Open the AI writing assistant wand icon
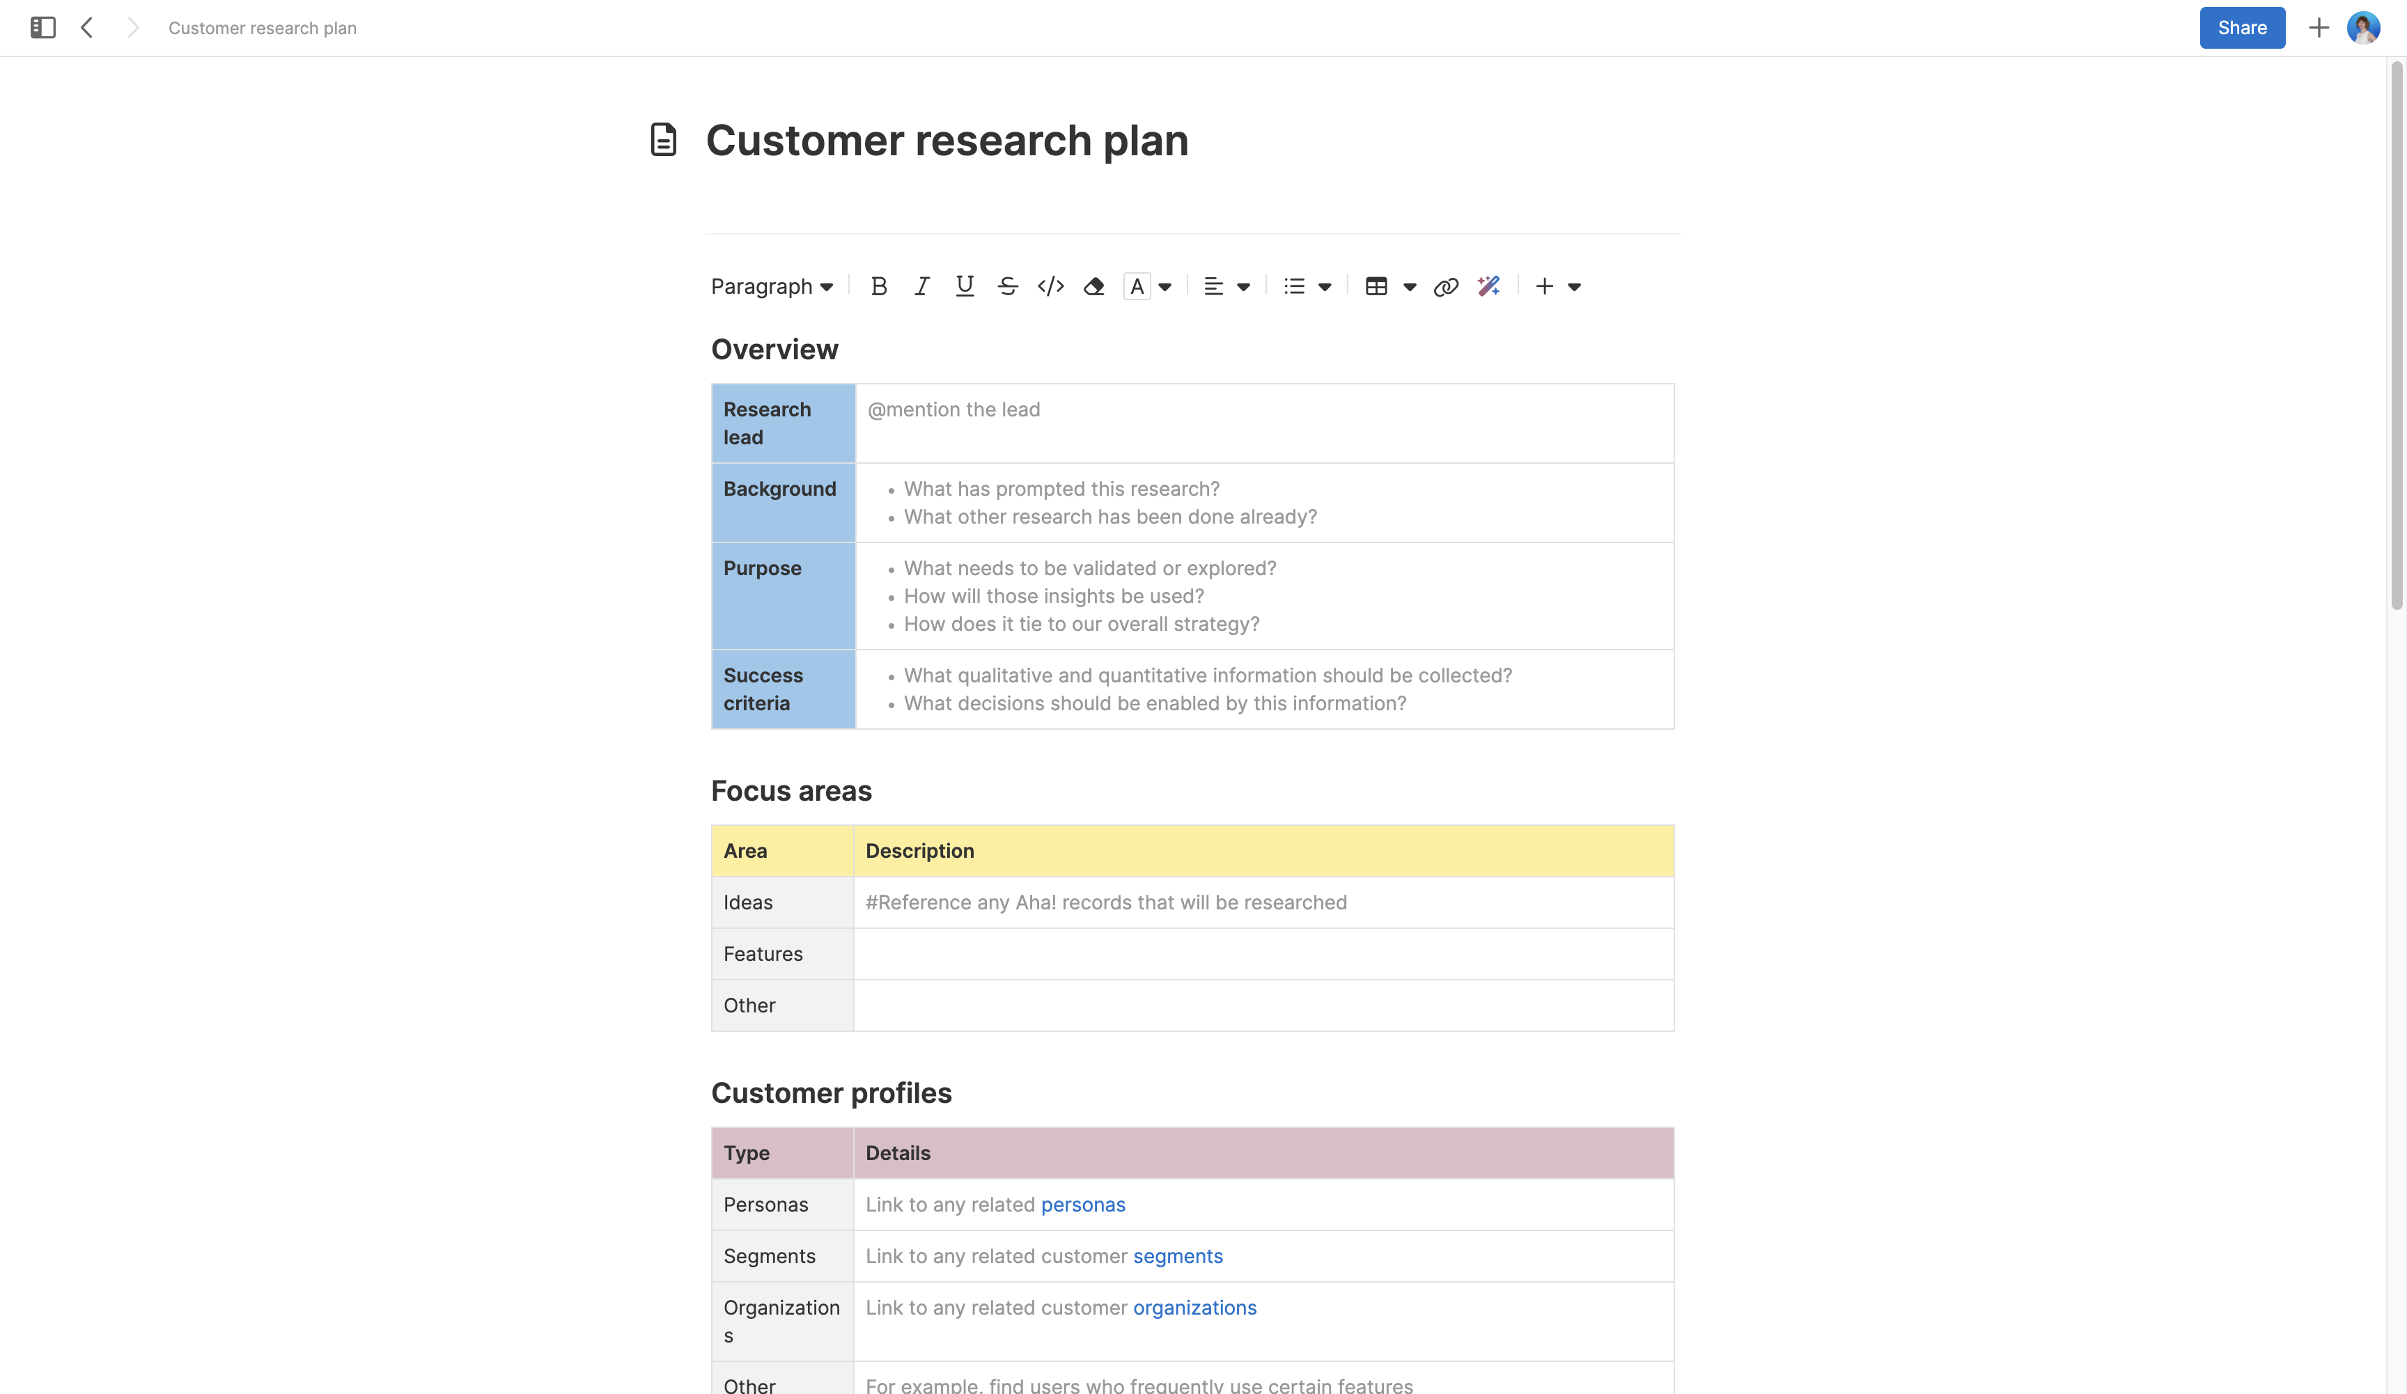 point(1487,285)
